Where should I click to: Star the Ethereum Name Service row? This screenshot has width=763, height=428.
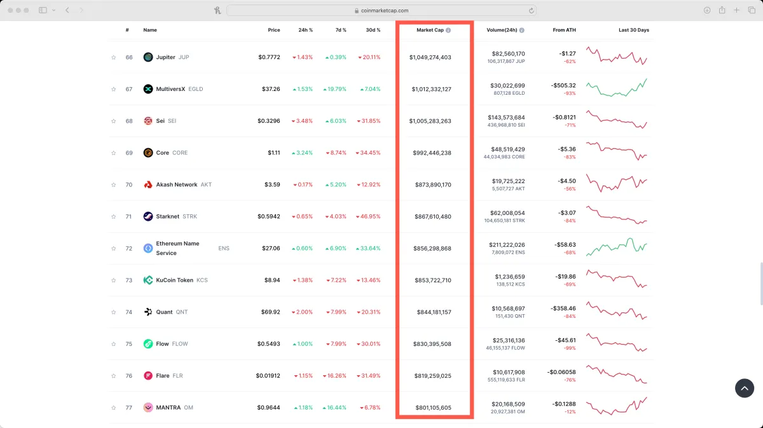coord(114,248)
